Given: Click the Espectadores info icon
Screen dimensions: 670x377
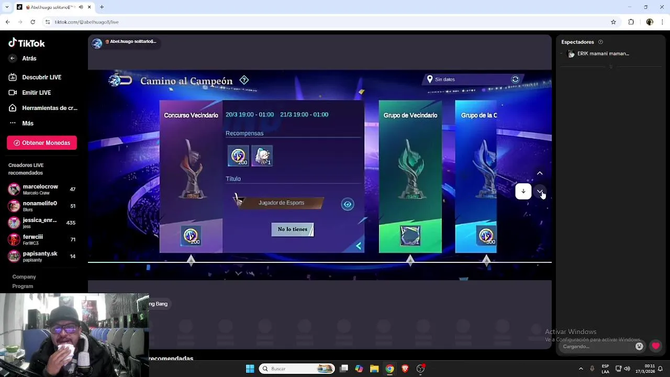Looking at the screenshot, I should coord(600,42).
